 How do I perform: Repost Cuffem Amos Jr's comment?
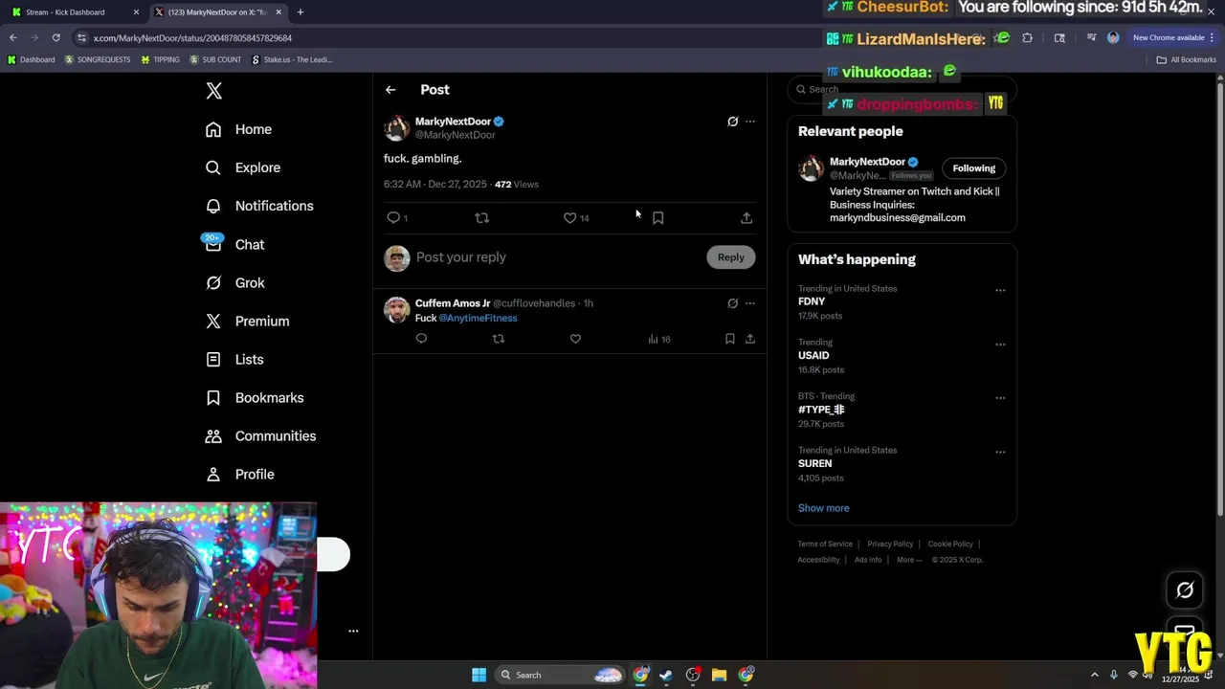coord(499,339)
